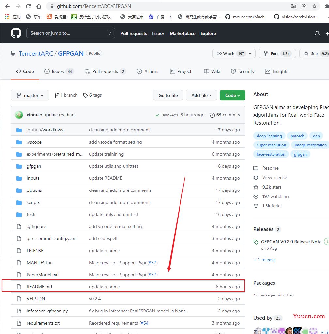
Task: Click the browser address bar URL
Action: (x=94, y=6)
